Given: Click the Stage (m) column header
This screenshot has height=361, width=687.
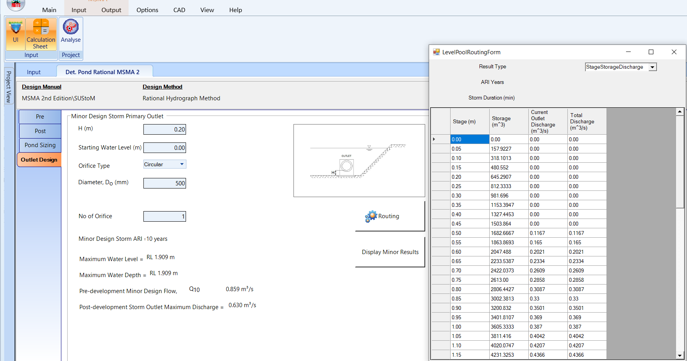Looking at the screenshot, I should coord(470,121).
